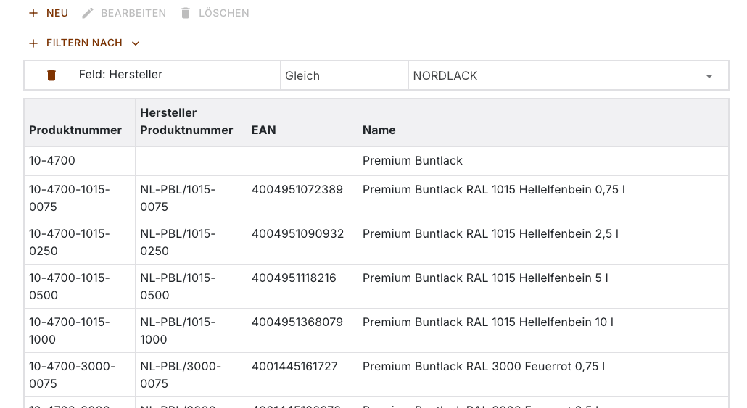The height and width of the screenshot is (408, 747).
Task: Click the BEARBEITEN button label
Action: pos(133,13)
